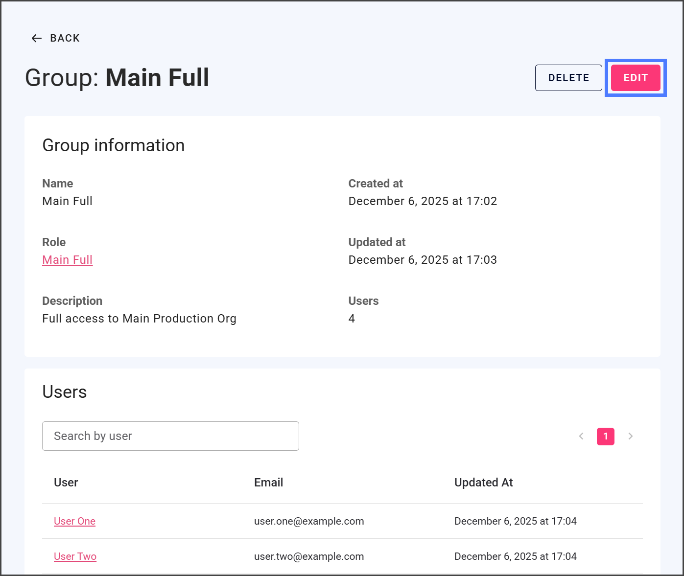
Task: Click the Full access description text
Action: click(139, 319)
